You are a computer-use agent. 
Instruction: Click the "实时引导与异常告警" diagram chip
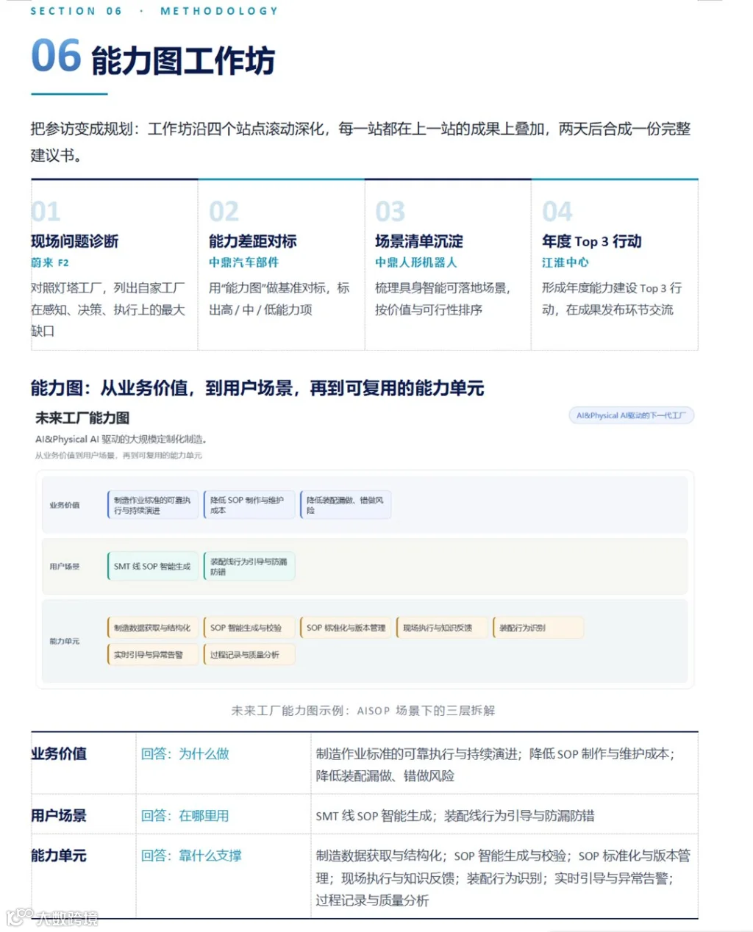153,654
